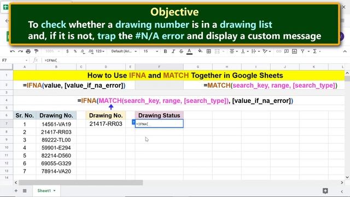Viewport: 350px width, 197px height.
Task: Open the Functions sigma dropdown
Action: tap(317, 51)
